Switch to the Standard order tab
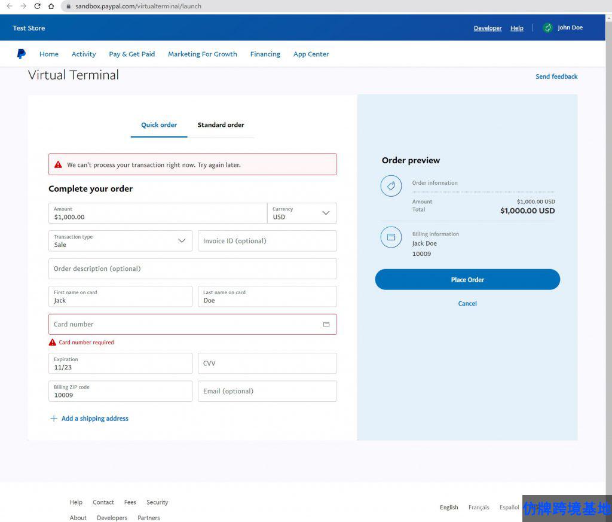This screenshot has width=612, height=522. pos(221,125)
